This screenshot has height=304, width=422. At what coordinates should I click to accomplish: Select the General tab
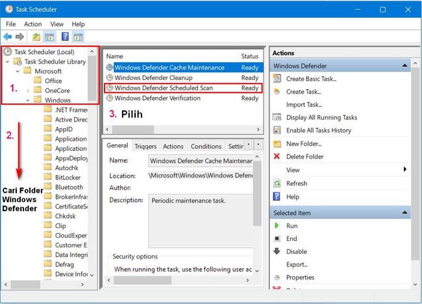coord(118,146)
